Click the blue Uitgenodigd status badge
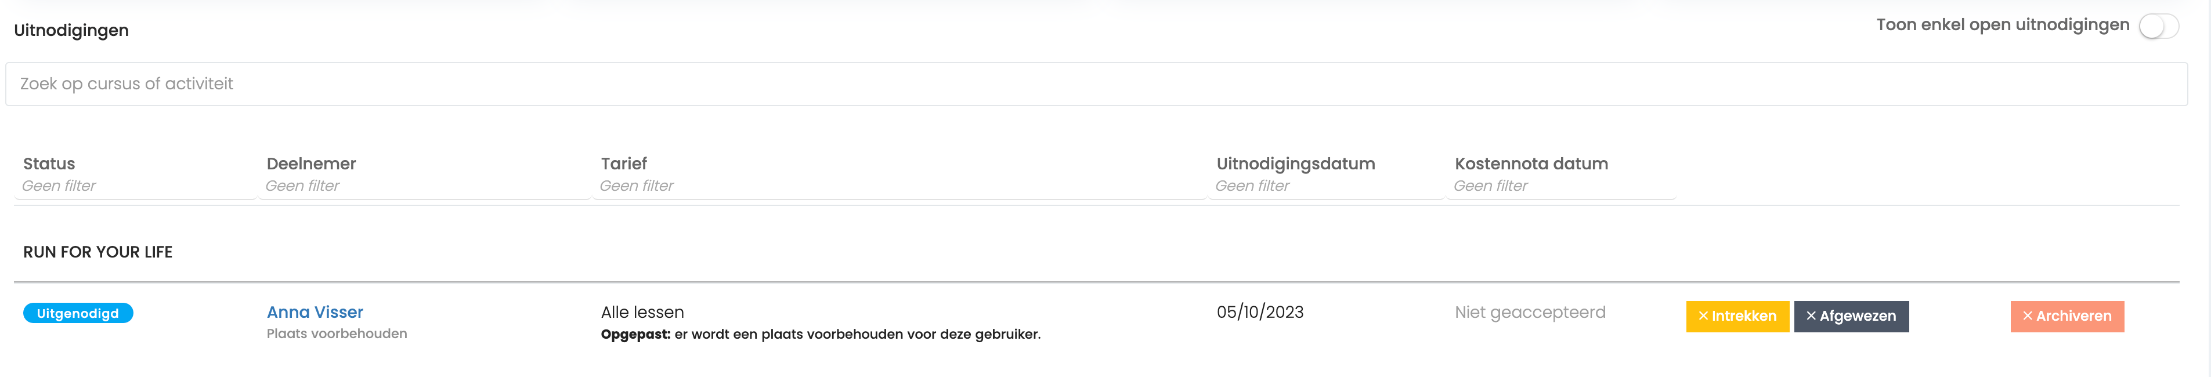The width and height of the screenshot is (2211, 377). [78, 313]
